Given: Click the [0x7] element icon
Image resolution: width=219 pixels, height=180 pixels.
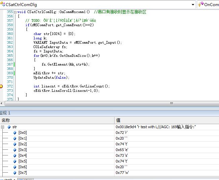Looking at the screenshot, I should (15, 173).
